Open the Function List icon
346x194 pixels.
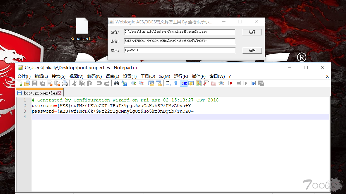206,83
